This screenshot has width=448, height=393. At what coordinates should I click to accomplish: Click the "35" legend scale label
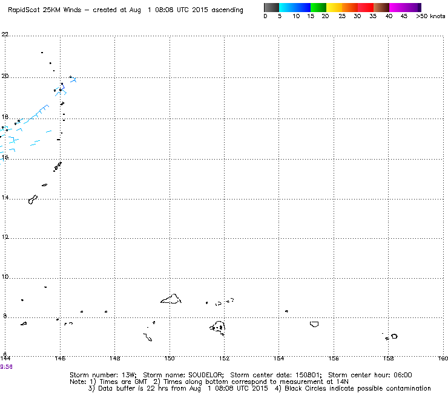coord(373,16)
